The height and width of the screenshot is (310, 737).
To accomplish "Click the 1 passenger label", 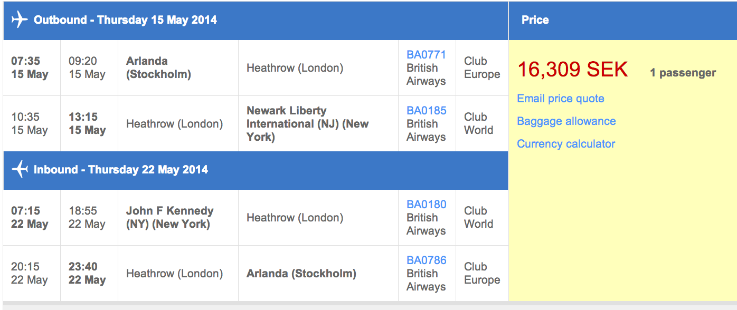I will click(683, 73).
